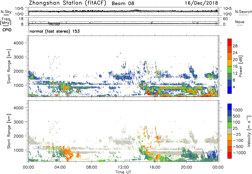The height and width of the screenshot is (174, 252).
Task: Click the '-1000' tick on Velocity colorbar
Action: click(x=239, y=153)
